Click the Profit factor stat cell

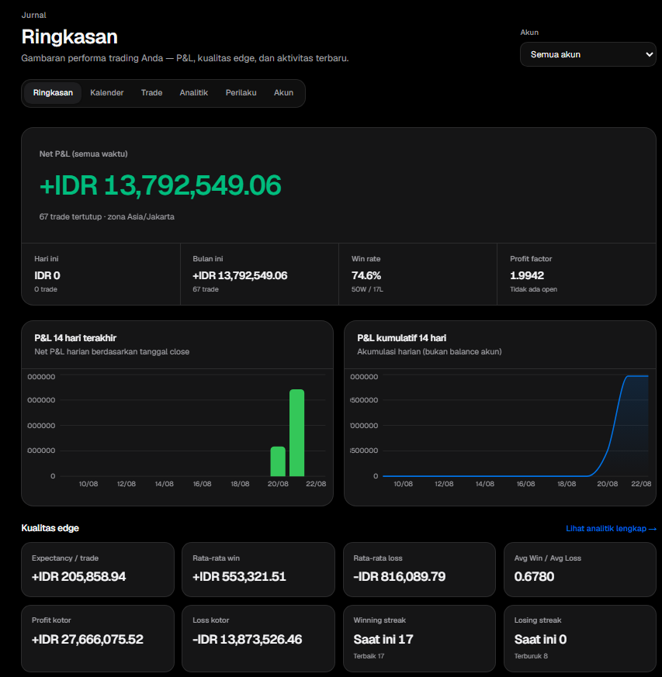coord(577,275)
